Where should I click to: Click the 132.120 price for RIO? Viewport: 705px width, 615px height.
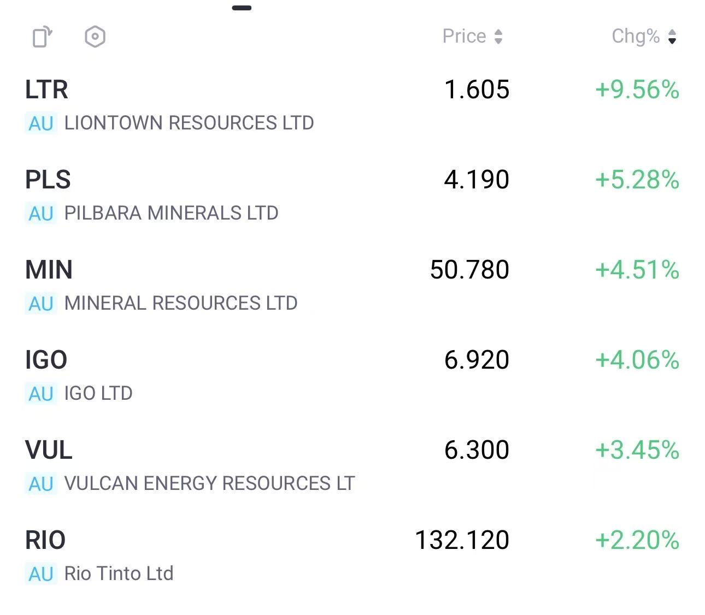coord(462,540)
